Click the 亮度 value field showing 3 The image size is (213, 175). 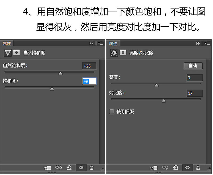pyautogui.click(x=195, y=78)
